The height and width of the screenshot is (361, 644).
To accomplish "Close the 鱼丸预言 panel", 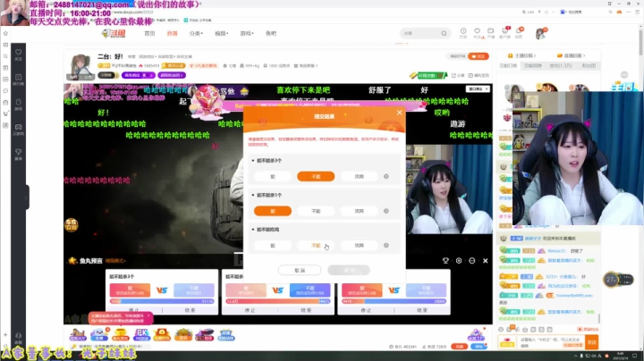I will 485,261.
